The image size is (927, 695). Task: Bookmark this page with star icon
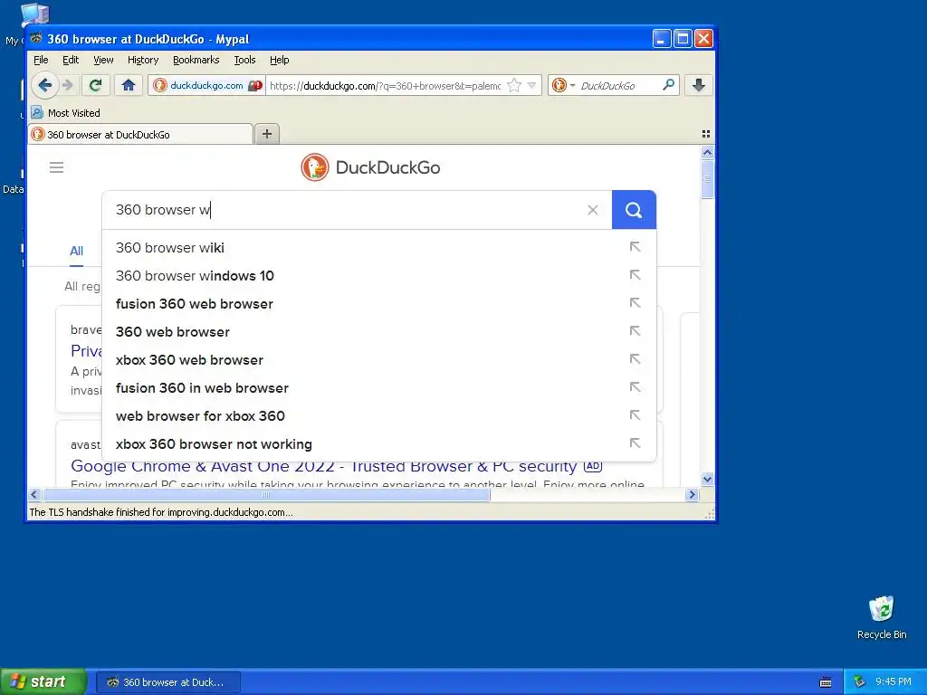point(514,86)
